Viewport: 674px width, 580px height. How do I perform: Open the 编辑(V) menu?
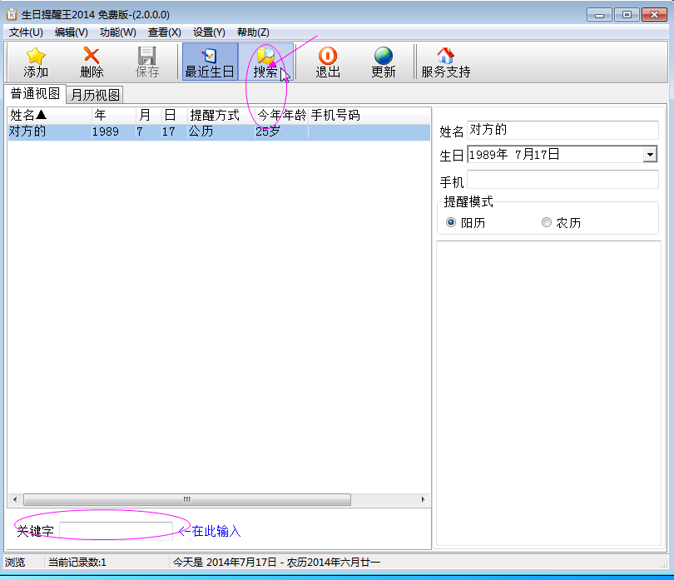[x=72, y=32]
